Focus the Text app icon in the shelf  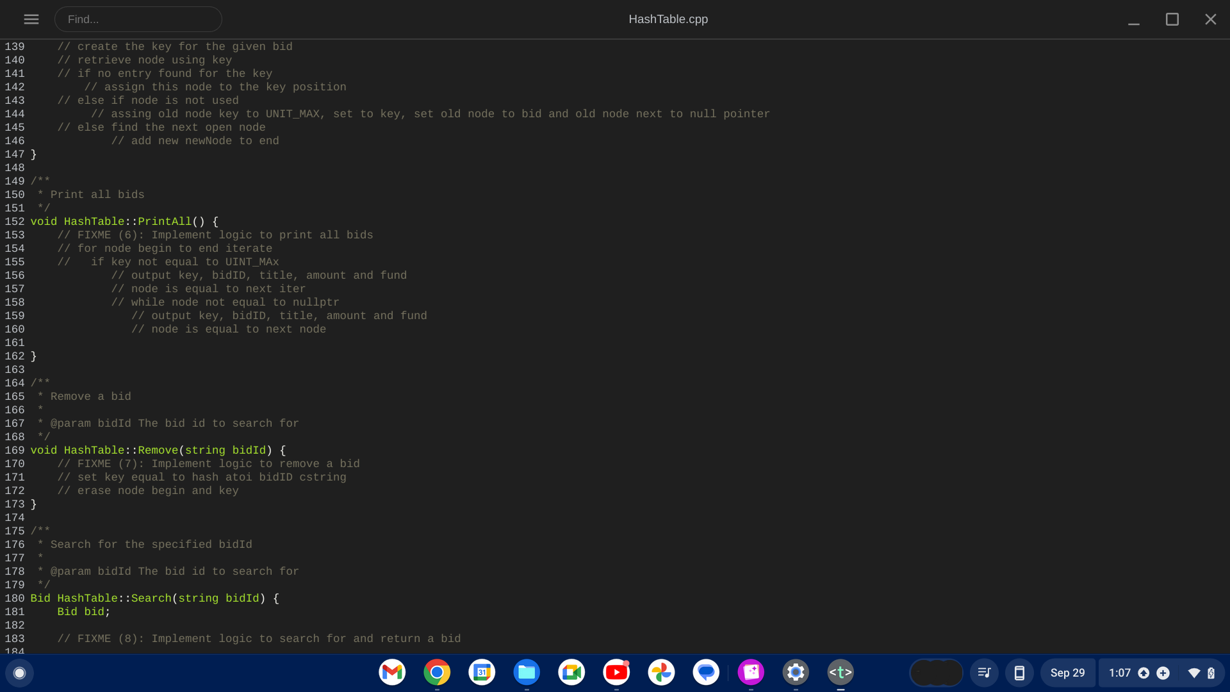point(840,673)
